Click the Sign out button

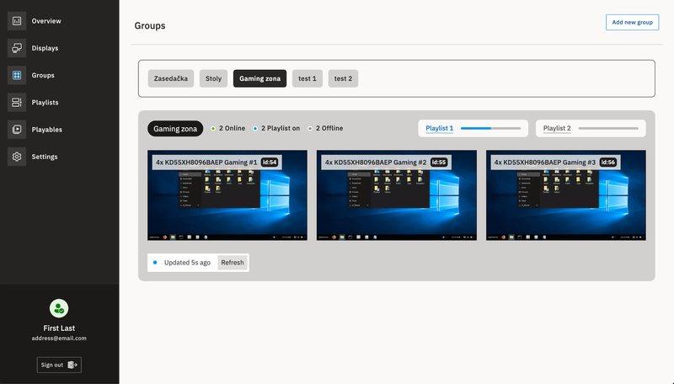(59, 365)
